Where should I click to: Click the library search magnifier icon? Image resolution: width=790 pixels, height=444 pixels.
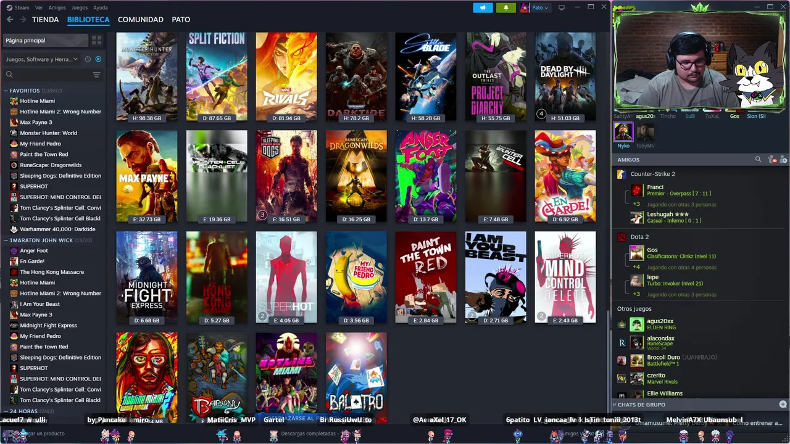[x=9, y=75]
